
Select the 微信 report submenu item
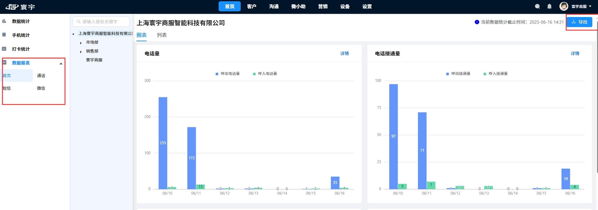point(41,88)
